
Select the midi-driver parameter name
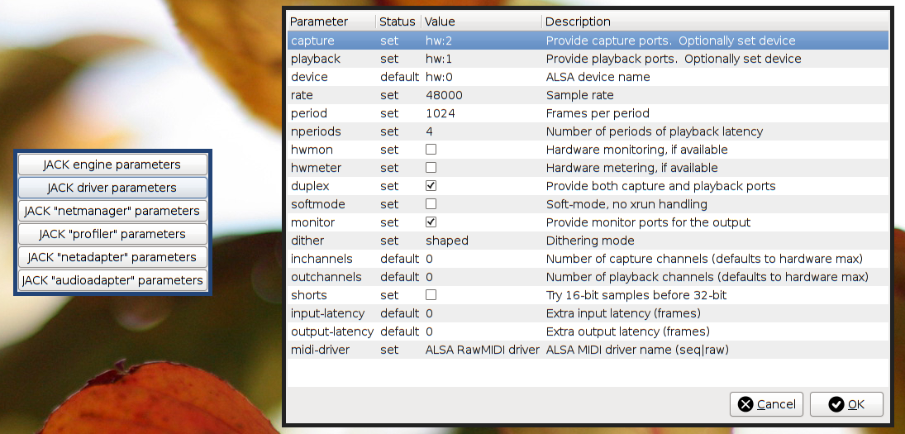[320, 350]
